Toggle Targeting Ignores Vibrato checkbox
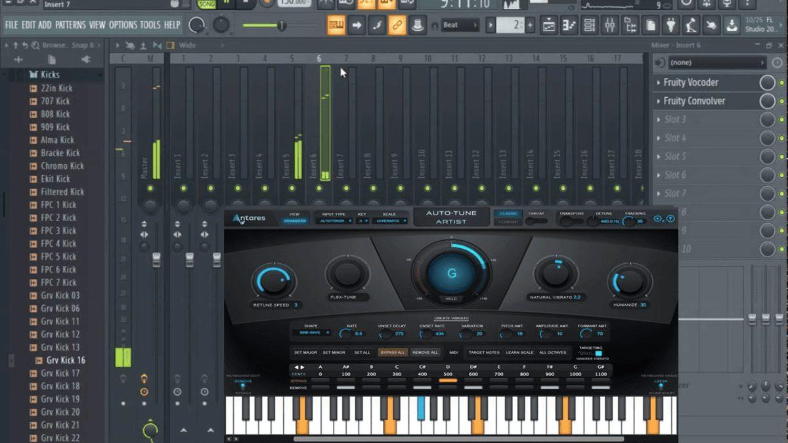 click(598, 354)
